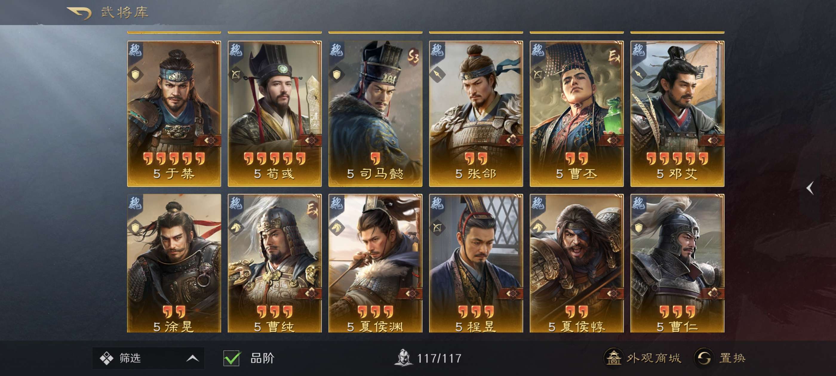The image size is (836, 376).
Task: Click the back arrow beside 武将库
Action: (79, 13)
